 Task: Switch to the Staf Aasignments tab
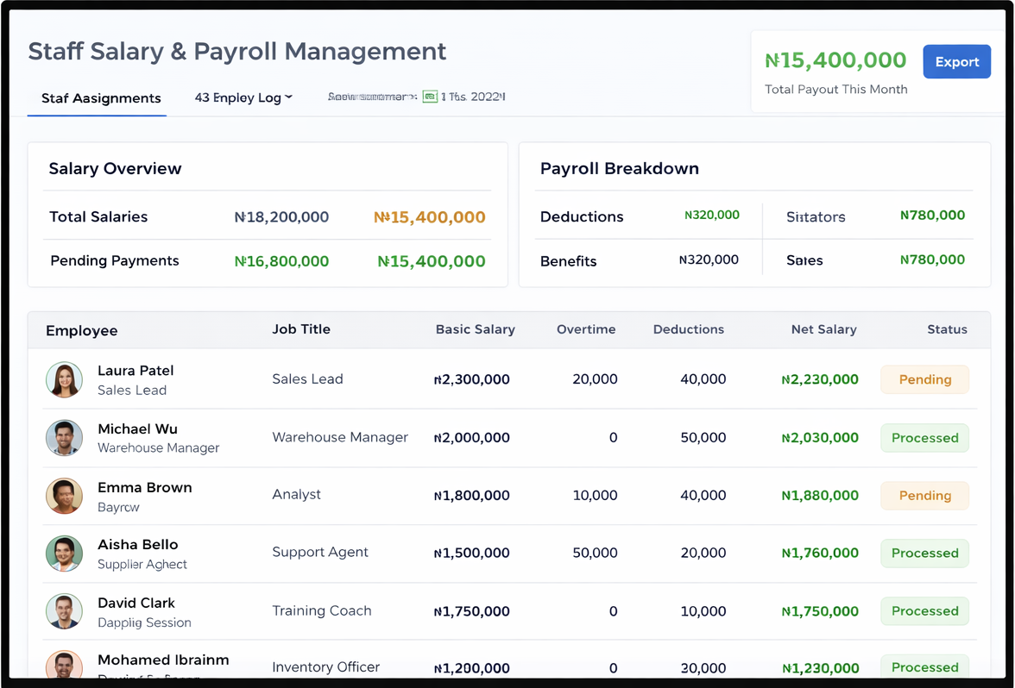point(101,98)
